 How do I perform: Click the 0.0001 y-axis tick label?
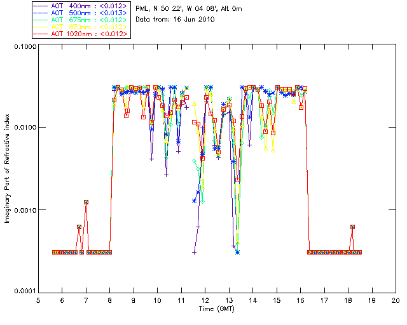tap(25, 291)
